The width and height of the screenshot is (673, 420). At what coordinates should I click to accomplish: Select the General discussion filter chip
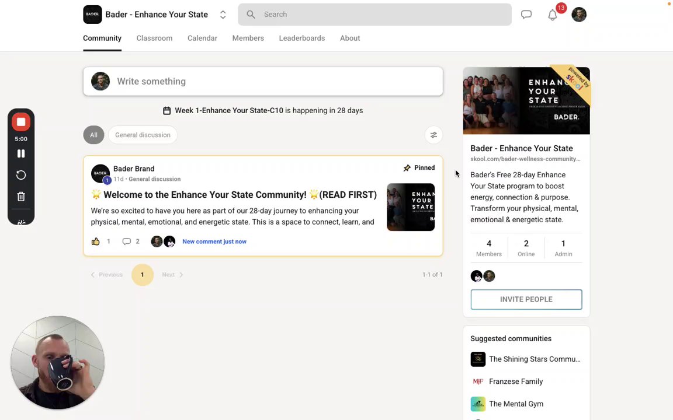(143, 135)
